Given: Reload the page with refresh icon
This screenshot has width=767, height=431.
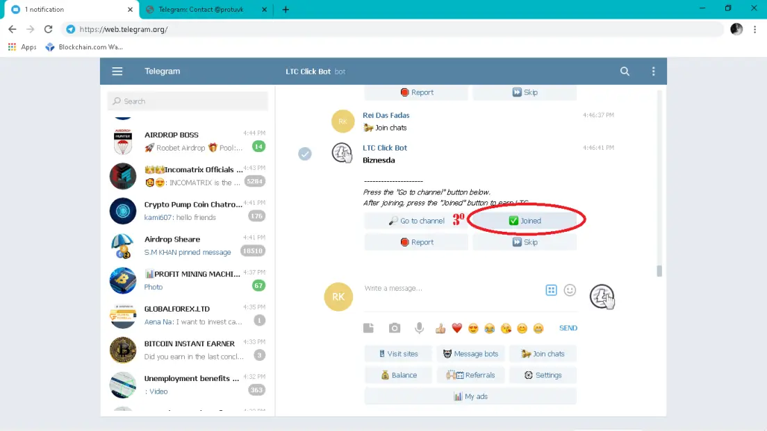Looking at the screenshot, I should coord(48,29).
